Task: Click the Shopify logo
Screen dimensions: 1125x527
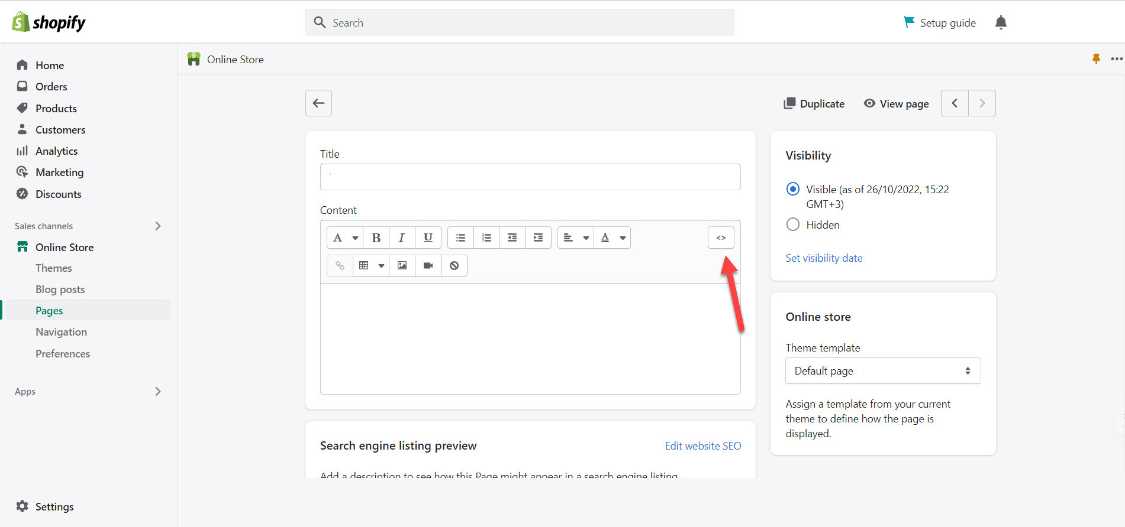Action: (x=49, y=22)
